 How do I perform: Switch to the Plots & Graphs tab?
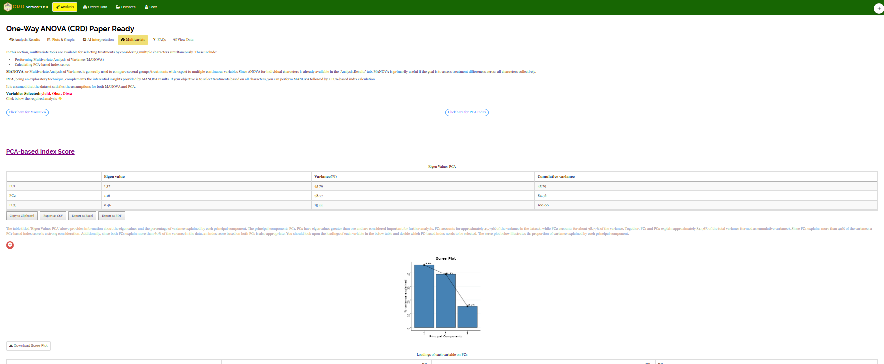pyautogui.click(x=61, y=40)
